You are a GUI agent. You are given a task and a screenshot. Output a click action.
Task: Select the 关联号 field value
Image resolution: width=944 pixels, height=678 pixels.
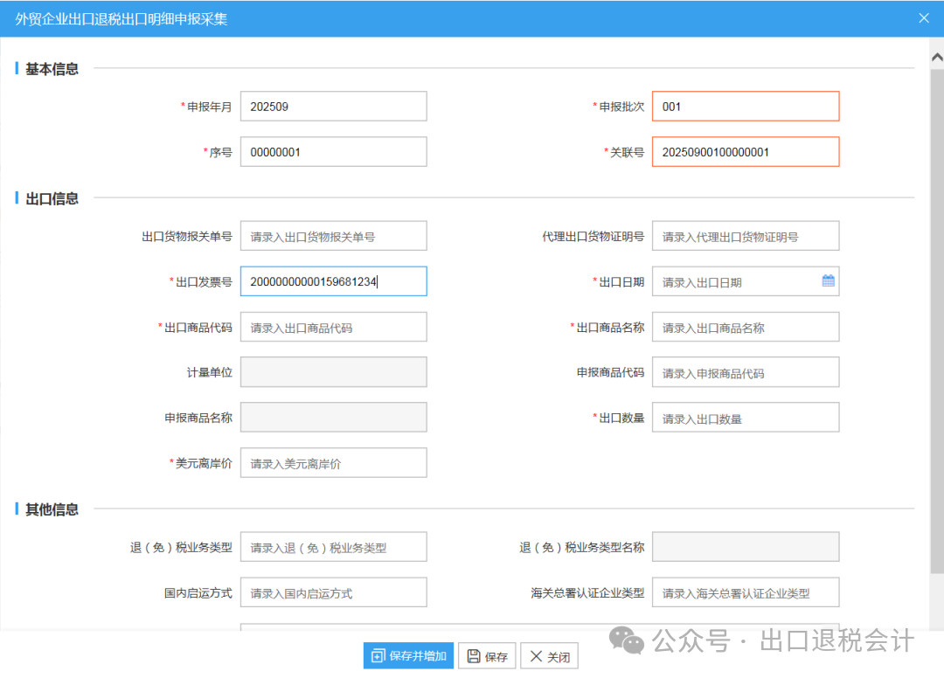746,151
